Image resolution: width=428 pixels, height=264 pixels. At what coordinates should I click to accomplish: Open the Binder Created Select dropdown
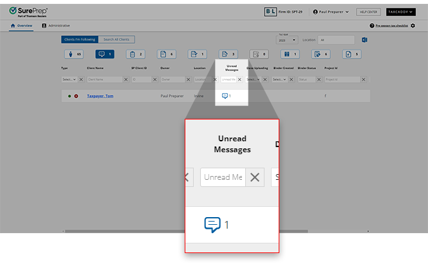279,80
